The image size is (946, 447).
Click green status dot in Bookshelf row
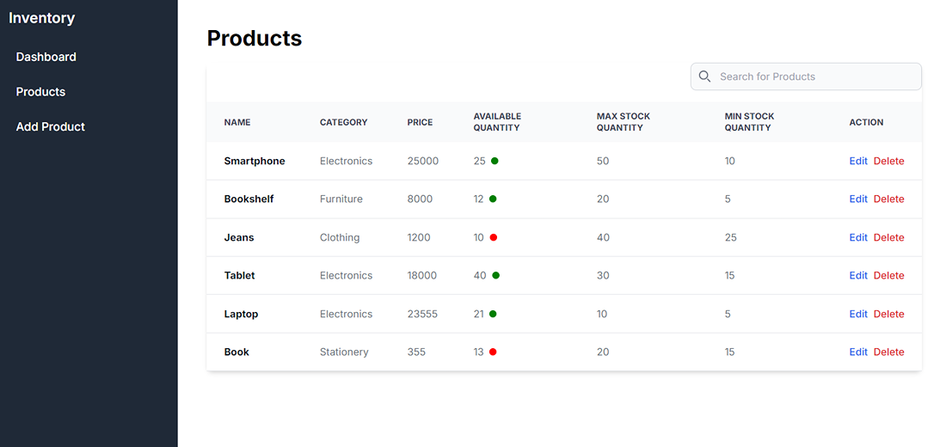[x=493, y=199]
